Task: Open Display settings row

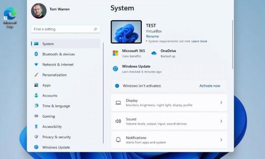Action: click(169, 103)
